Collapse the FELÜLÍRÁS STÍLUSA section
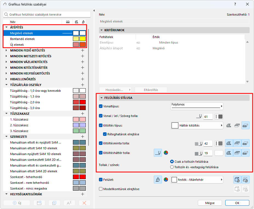The height and width of the screenshot is (209, 254). (x=102, y=98)
